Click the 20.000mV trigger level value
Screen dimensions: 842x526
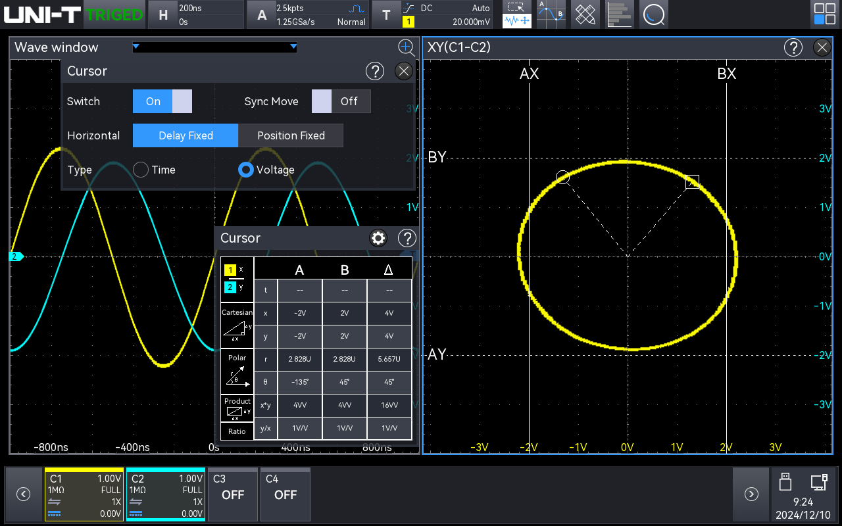pos(471,22)
